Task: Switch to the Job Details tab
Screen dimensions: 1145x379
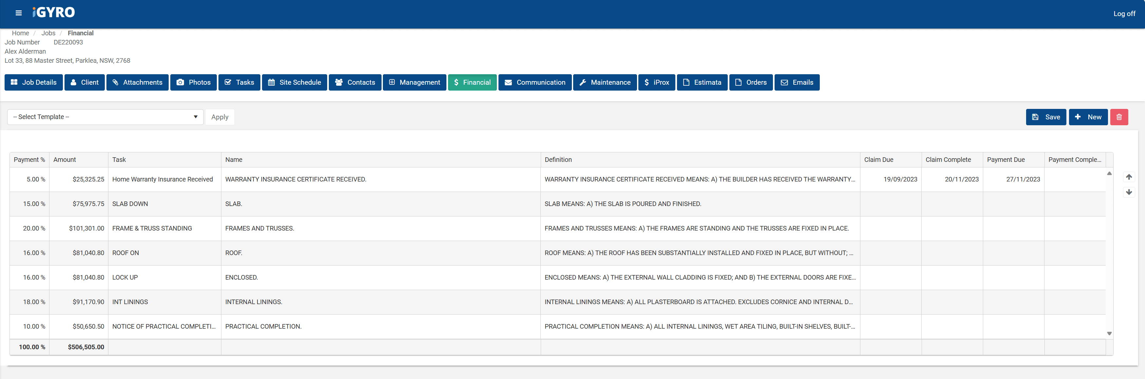Action: tap(34, 82)
